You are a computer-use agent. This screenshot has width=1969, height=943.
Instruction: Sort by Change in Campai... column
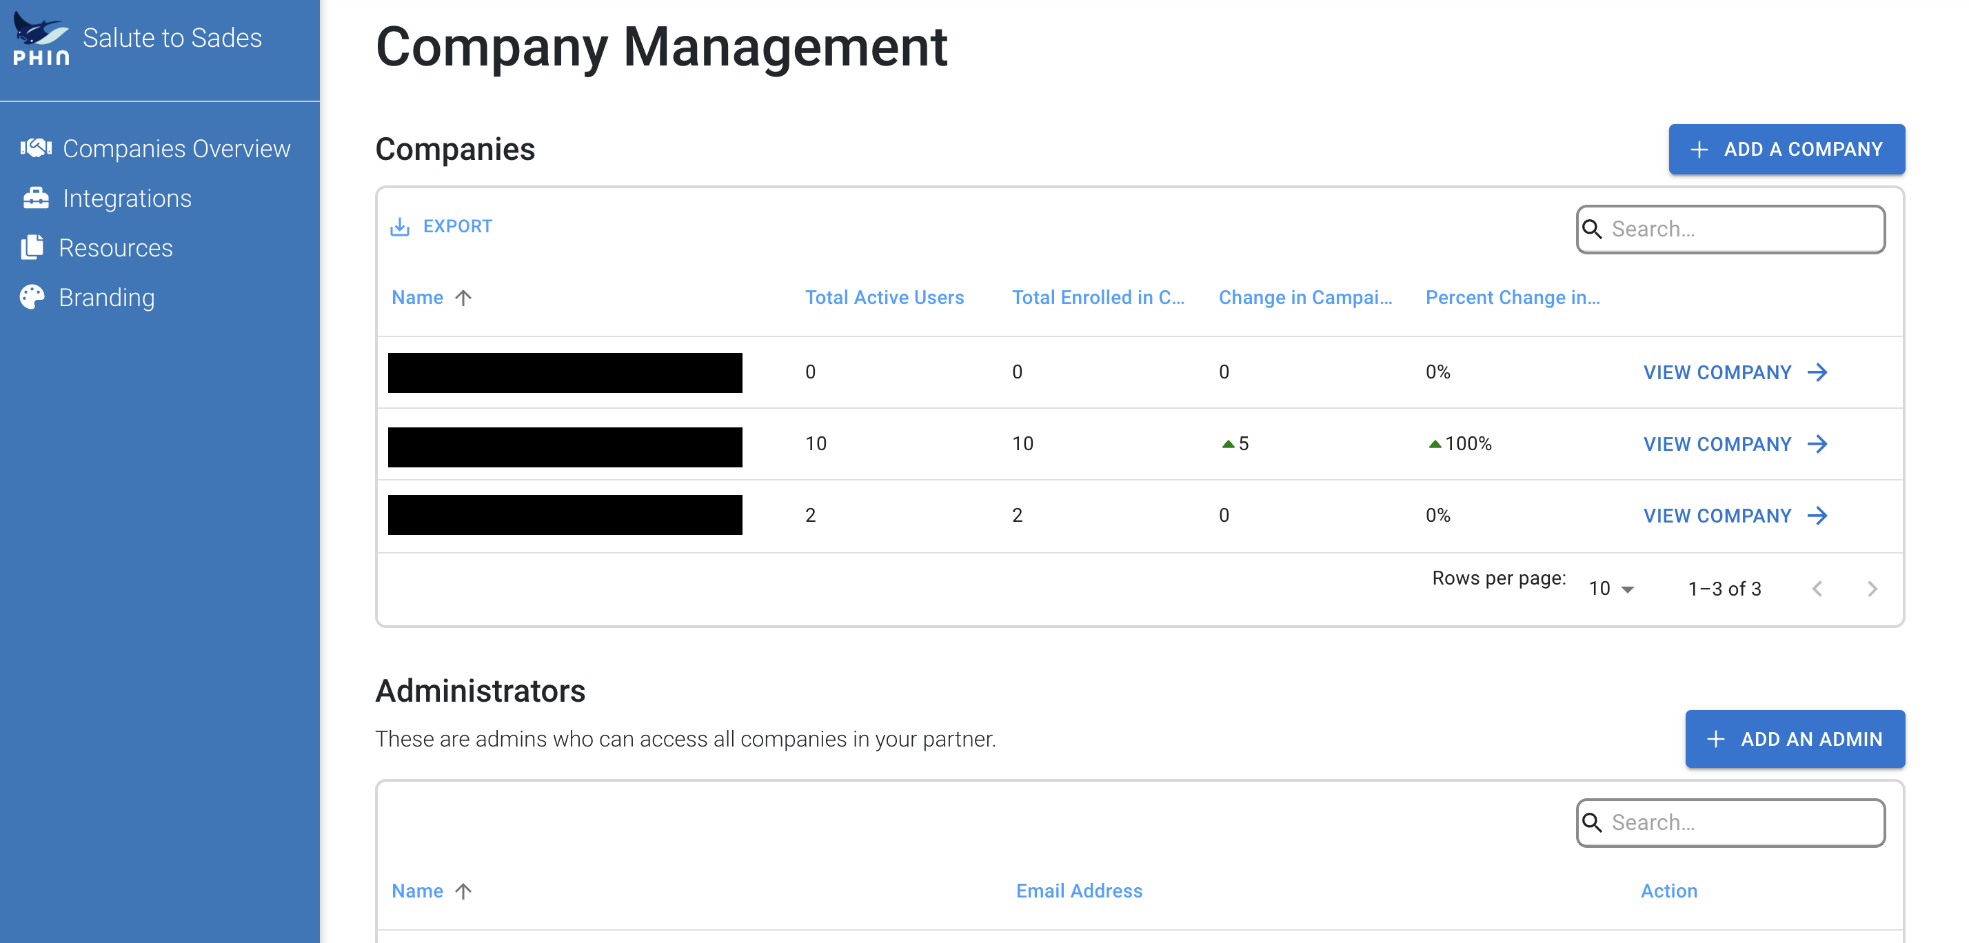(x=1305, y=297)
